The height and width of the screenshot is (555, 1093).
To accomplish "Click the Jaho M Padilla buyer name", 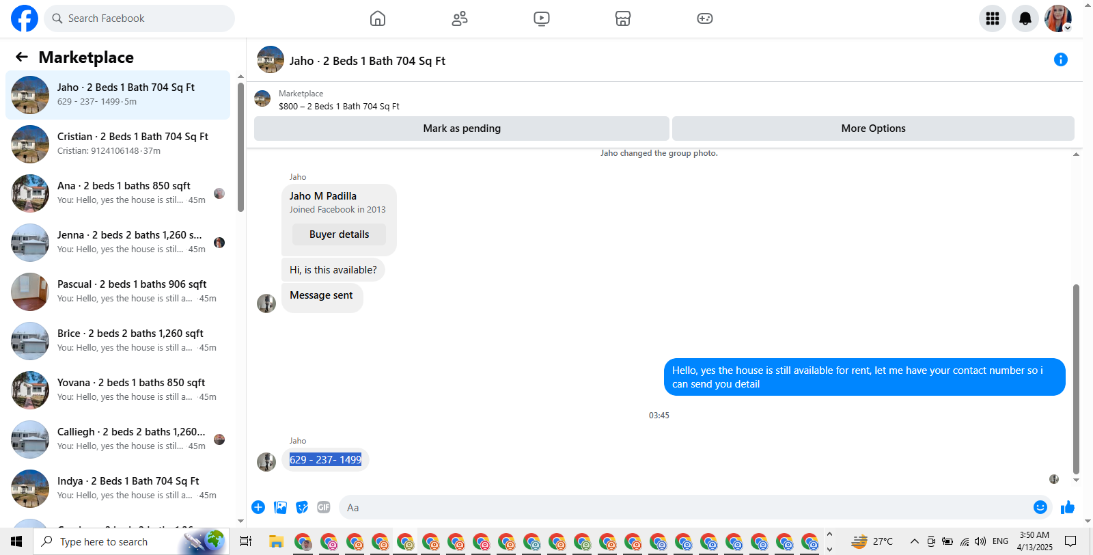I will pos(323,196).
